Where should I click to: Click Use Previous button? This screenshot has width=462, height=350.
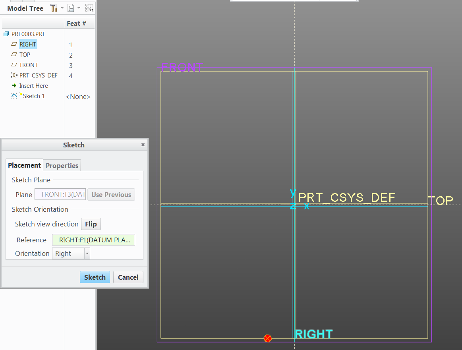(x=111, y=194)
